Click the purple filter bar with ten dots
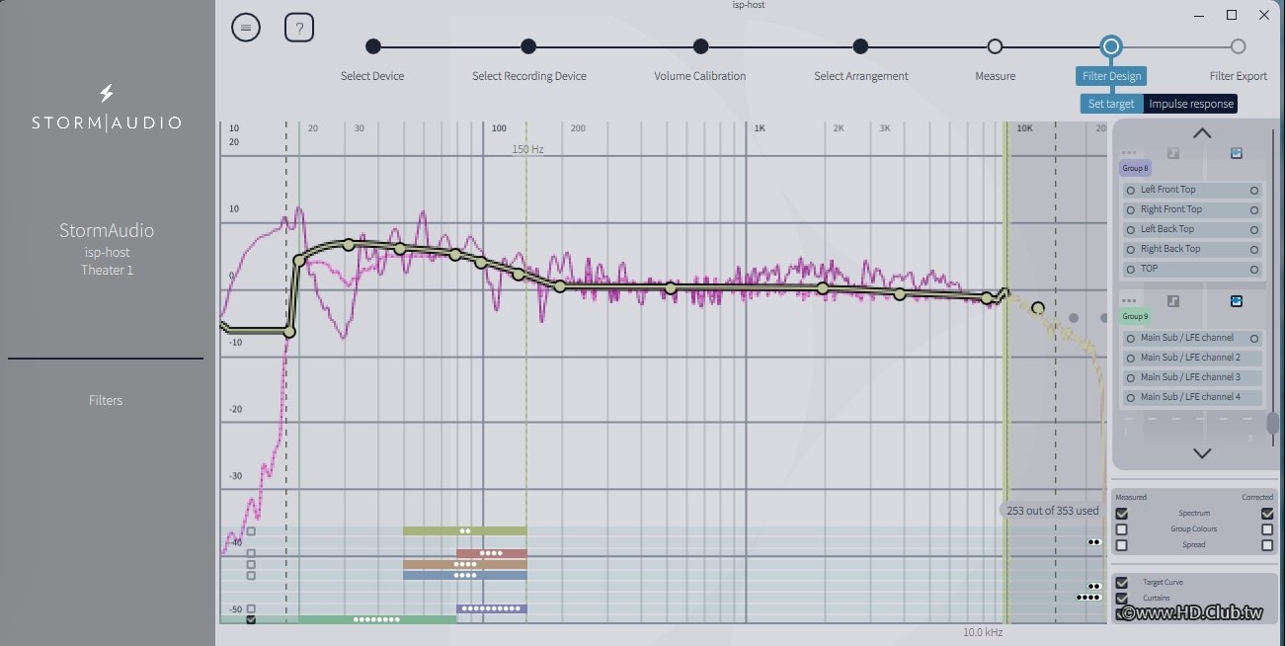Image resolution: width=1285 pixels, height=646 pixels. (491, 608)
